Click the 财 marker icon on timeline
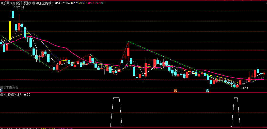Screen dimensions: 267x129 pos(1,91)
